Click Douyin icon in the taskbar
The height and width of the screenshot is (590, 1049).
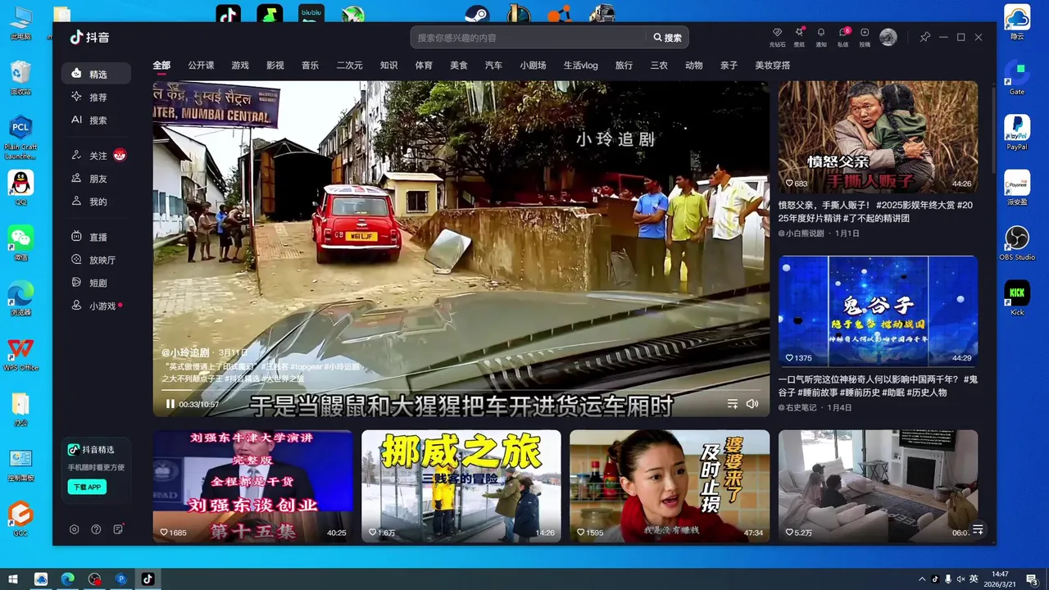tap(148, 579)
